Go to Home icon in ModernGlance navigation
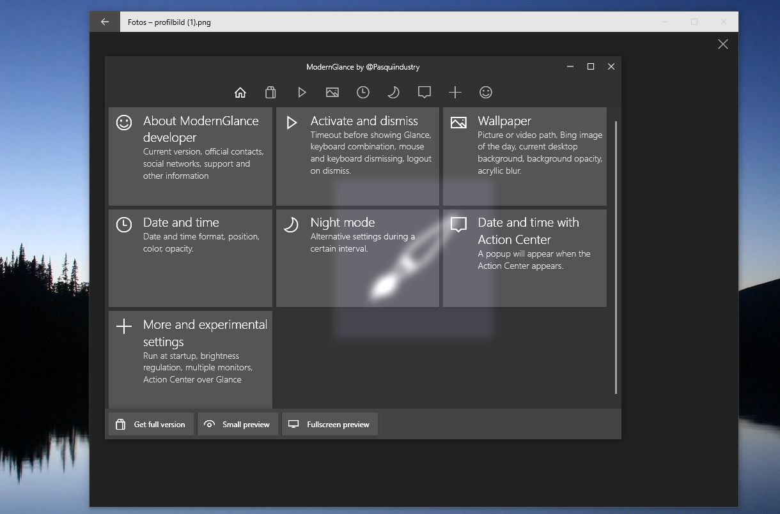Image resolution: width=780 pixels, height=514 pixels. coord(240,93)
